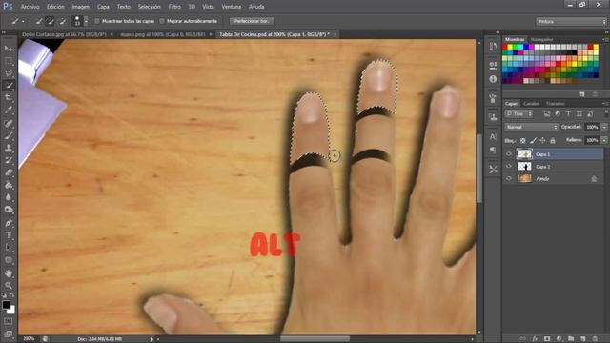The image size is (610, 343).
Task: Select the Capa 2 layer name
Action: tap(542, 167)
